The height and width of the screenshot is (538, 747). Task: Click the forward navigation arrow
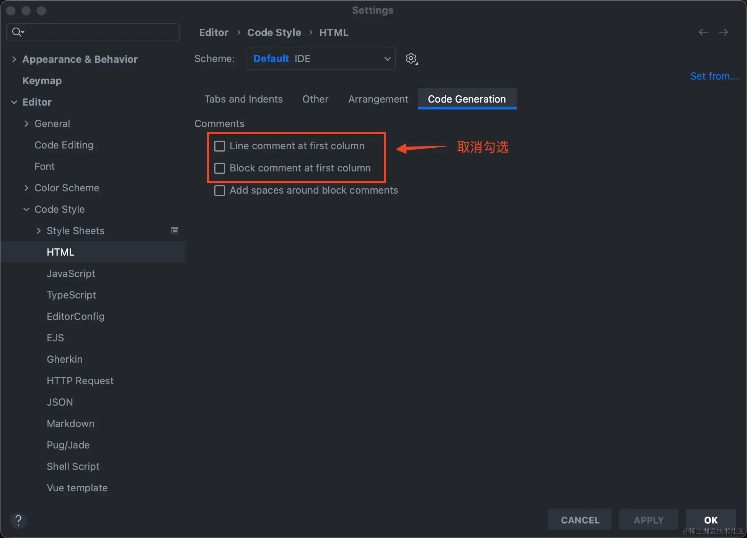click(723, 33)
